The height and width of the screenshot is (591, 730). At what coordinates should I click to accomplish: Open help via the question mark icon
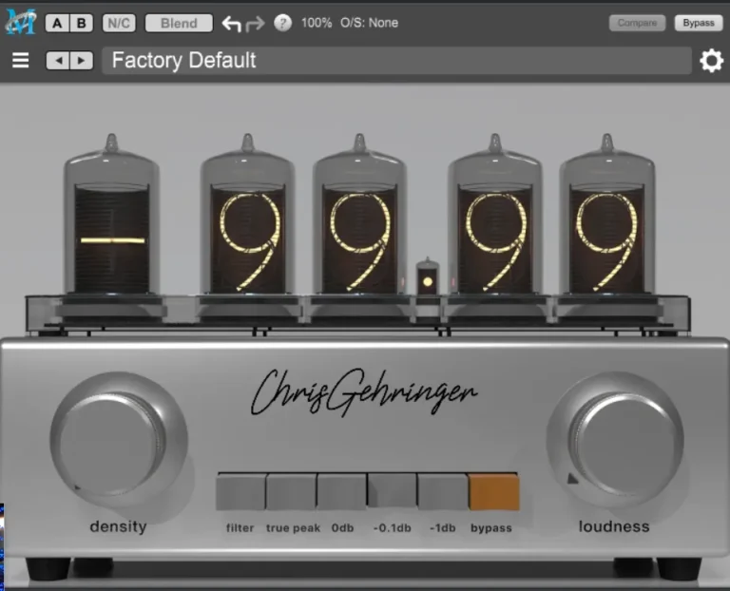(x=282, y=23)
